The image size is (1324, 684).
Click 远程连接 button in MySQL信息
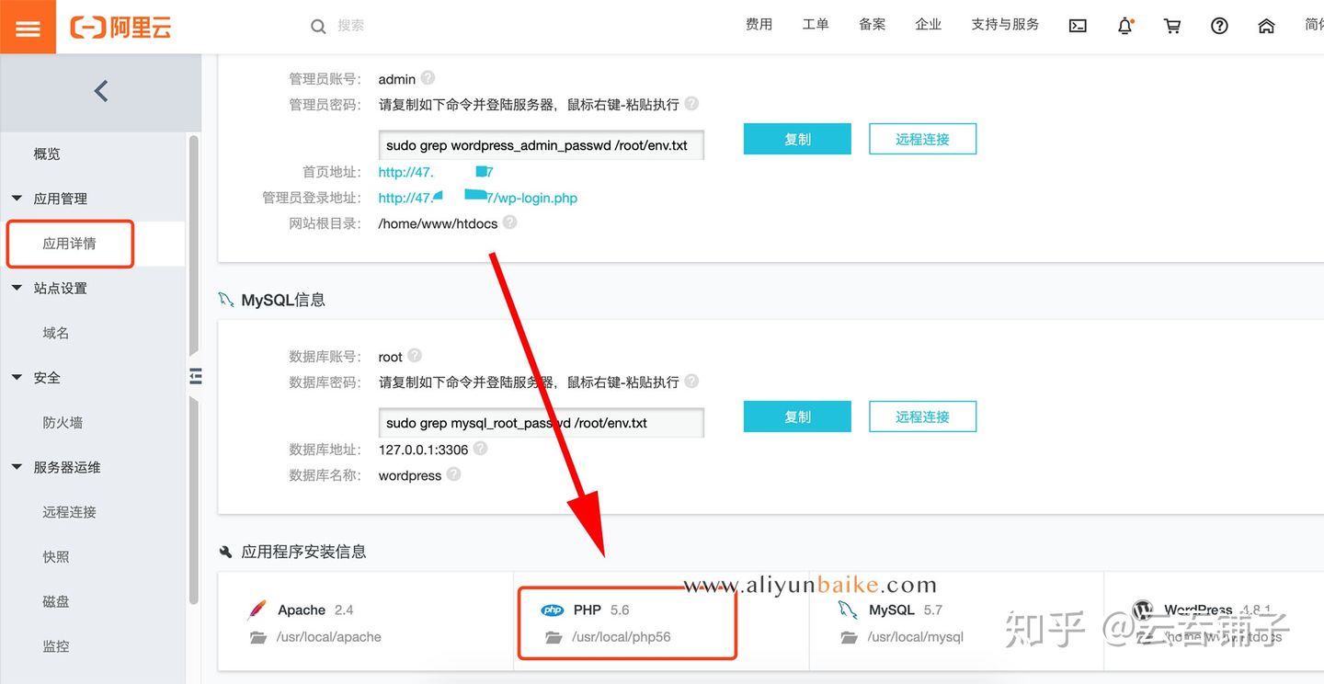(x=922, y=416)
